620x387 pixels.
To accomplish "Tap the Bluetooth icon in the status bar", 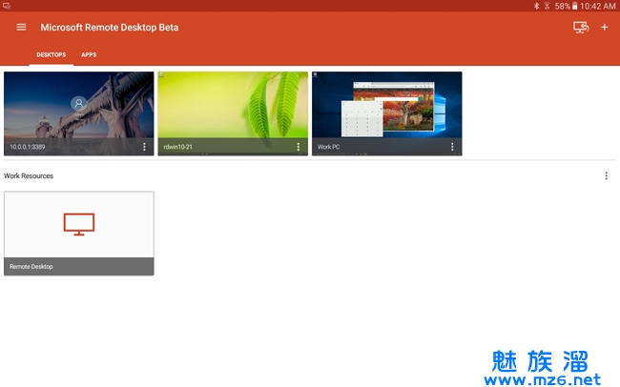I will pyautogui.click(x=536, y=6).
